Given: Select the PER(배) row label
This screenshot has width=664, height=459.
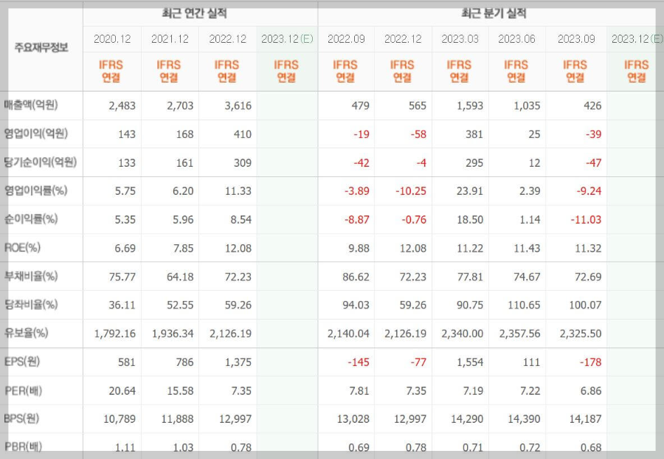Looking at the screenshot, I should click(24, 390).
